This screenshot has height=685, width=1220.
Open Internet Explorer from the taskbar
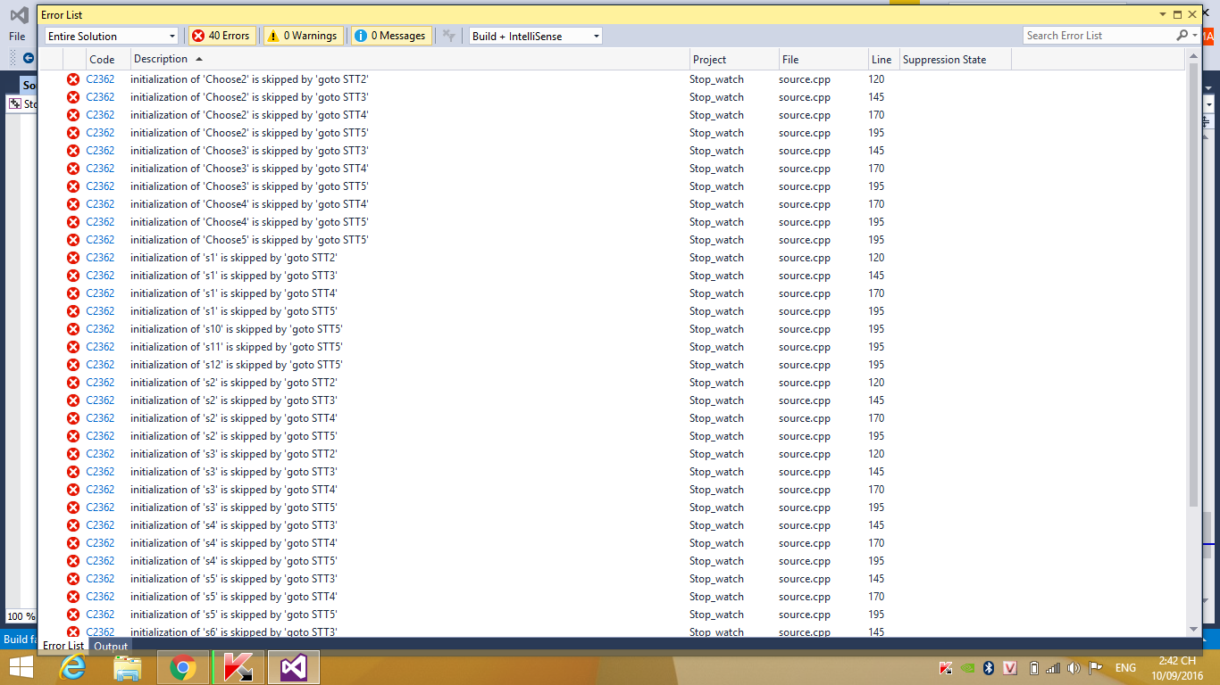coord(72,667)
